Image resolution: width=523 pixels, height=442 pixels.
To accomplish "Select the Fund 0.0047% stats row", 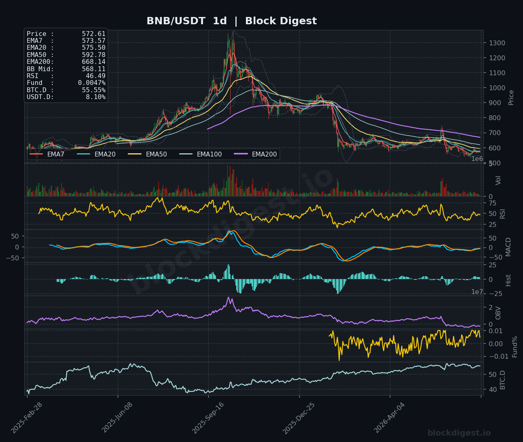I will 66,83.
